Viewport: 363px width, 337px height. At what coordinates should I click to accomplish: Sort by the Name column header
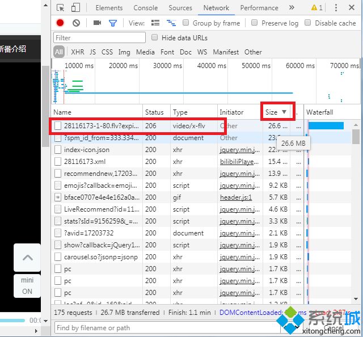click(97, 112)
